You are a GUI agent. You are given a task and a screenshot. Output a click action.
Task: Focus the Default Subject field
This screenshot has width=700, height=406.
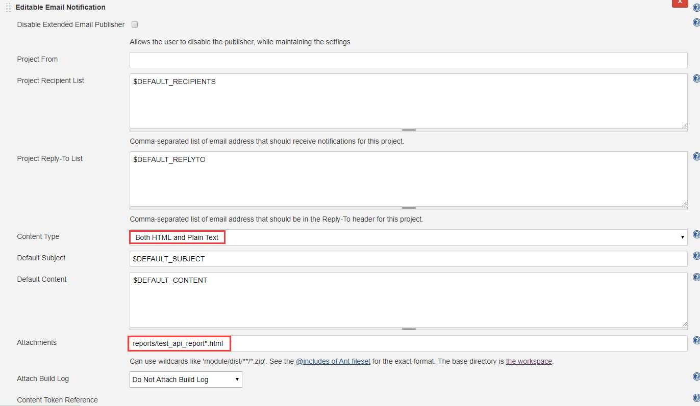click(x=408, y=259)
